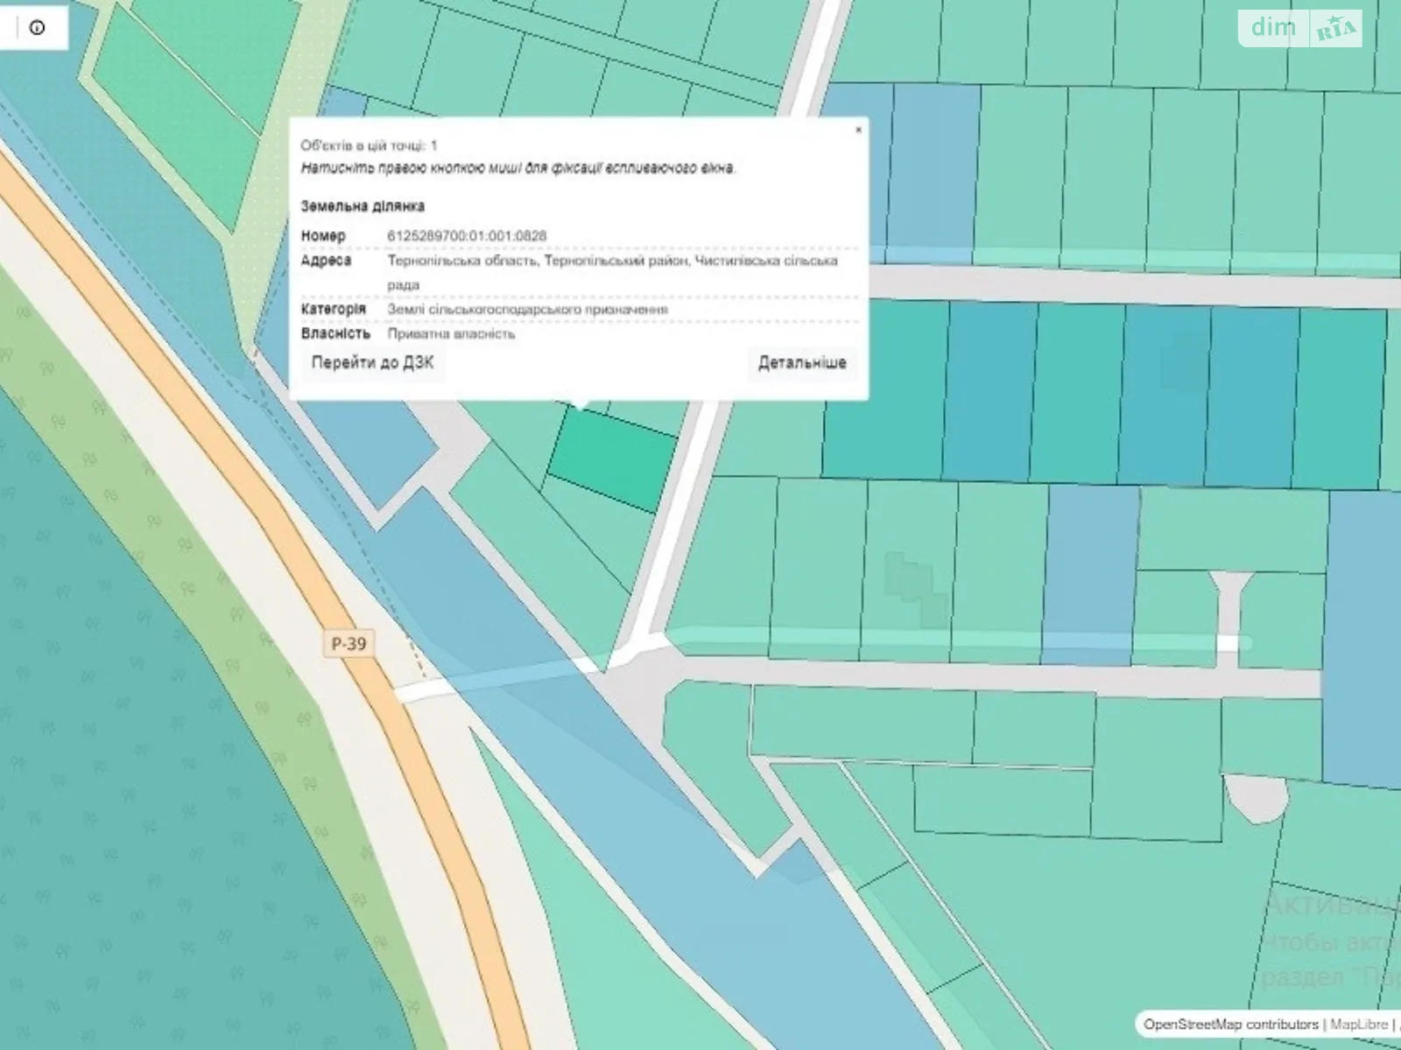Screen dimensions: 1401x1050
Task: Click the round cul-de-sac at lower right
Action: [x=1257, y=798]
